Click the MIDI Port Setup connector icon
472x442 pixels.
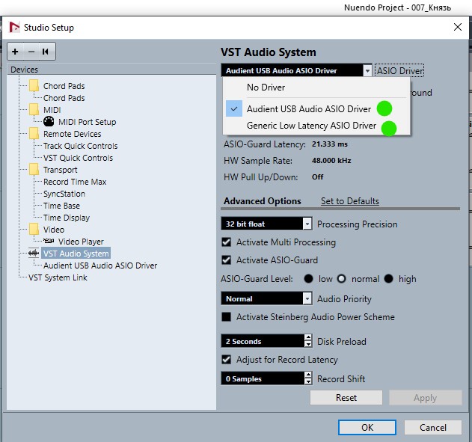[x=49, y=122]
